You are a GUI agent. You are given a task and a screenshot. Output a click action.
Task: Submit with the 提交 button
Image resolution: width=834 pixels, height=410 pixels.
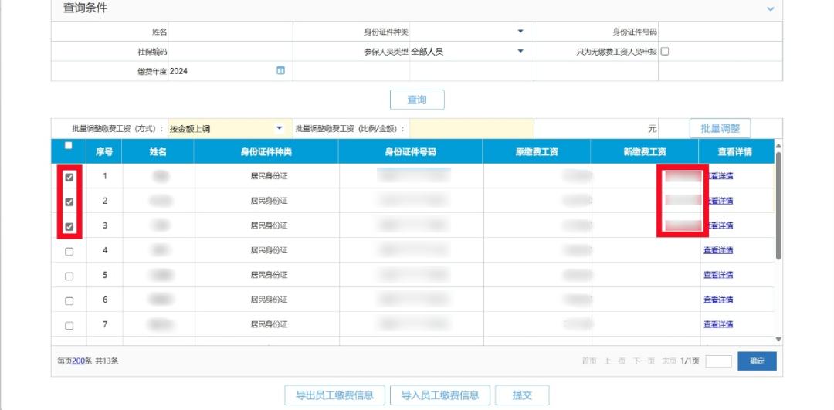[522, 395]
